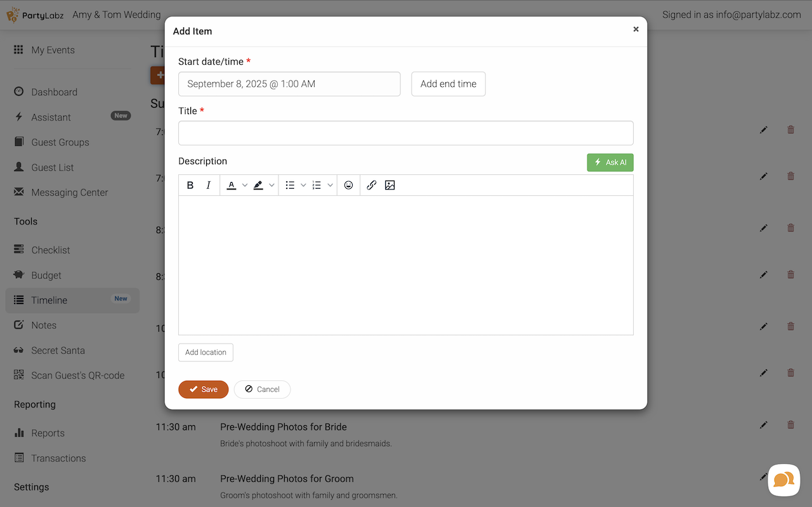Insert an image in description

tap(390, 185)
